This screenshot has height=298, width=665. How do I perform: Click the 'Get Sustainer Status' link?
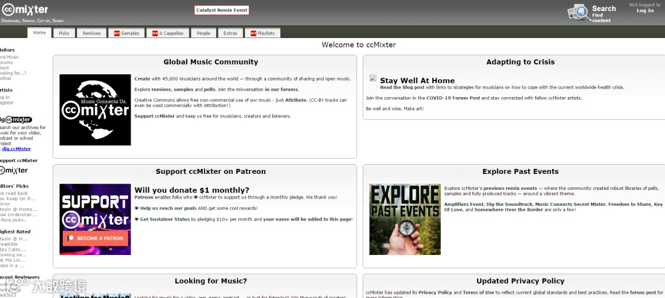[x=164, y=219]
